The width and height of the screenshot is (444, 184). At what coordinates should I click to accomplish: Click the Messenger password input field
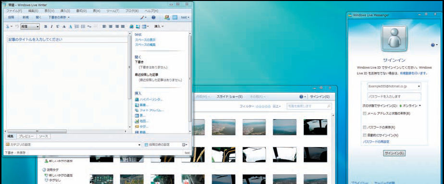click(x=394, y=97)
